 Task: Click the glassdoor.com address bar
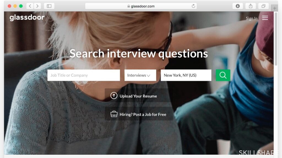(x=141, y=6)
